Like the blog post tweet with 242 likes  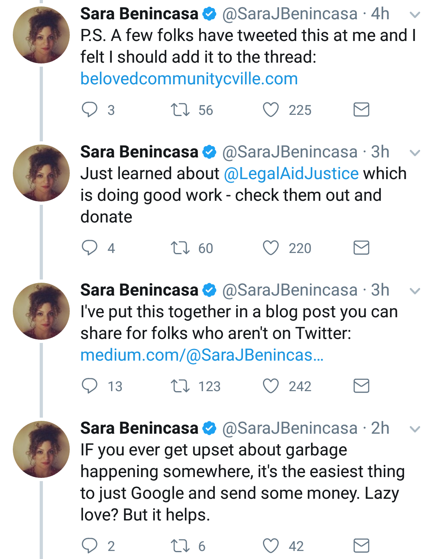pos(271,386)
